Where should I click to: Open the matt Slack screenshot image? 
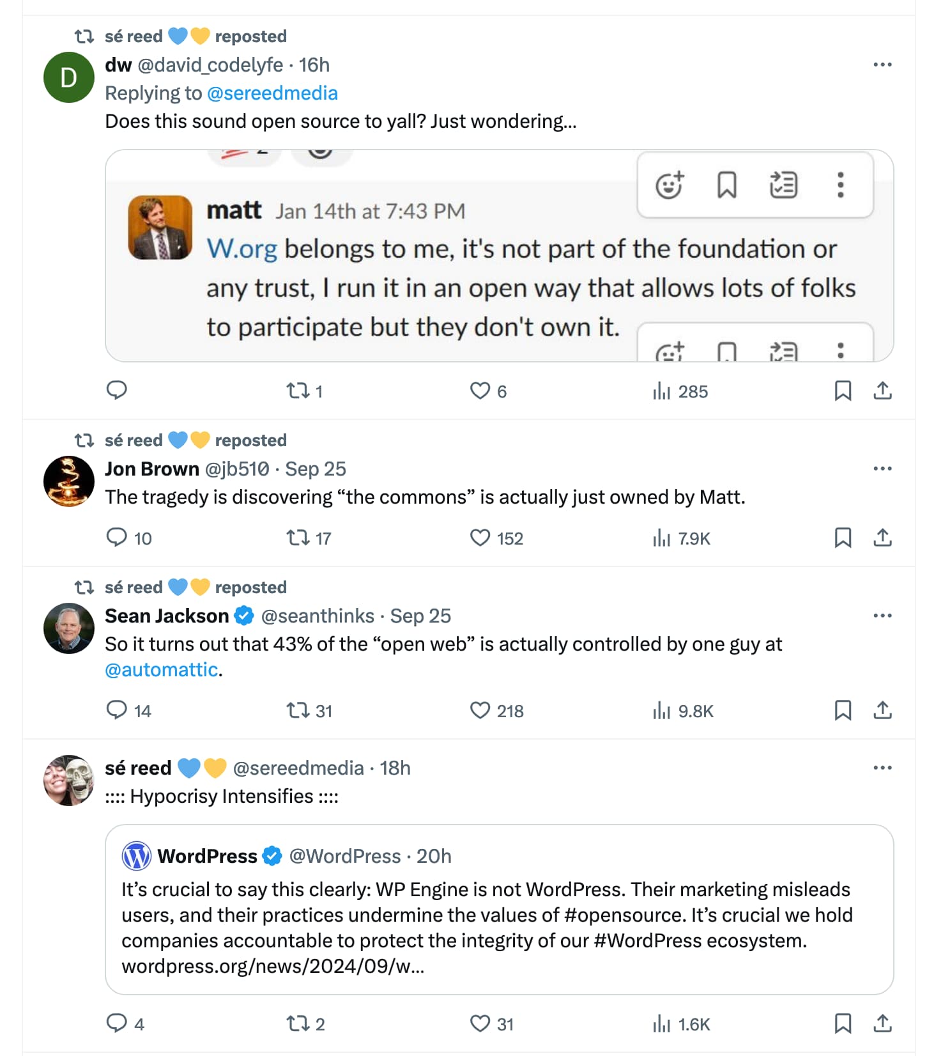click(498, 256)
